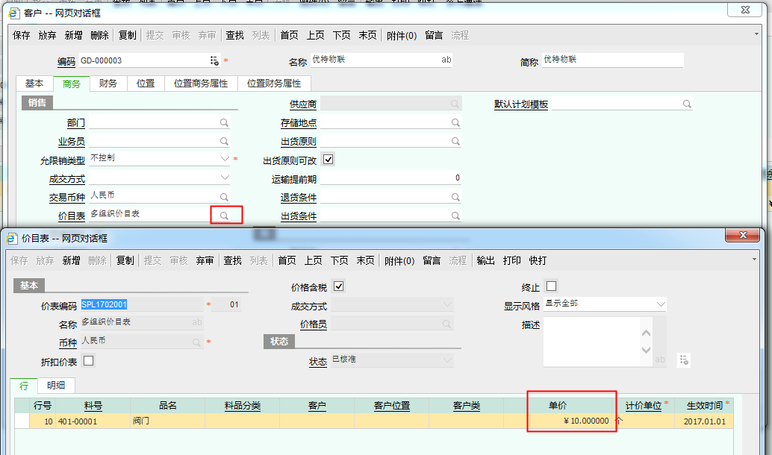Click the 业务员 field magnifier icon
This screenshot has width=772, height=455.
tap(224, 141)
